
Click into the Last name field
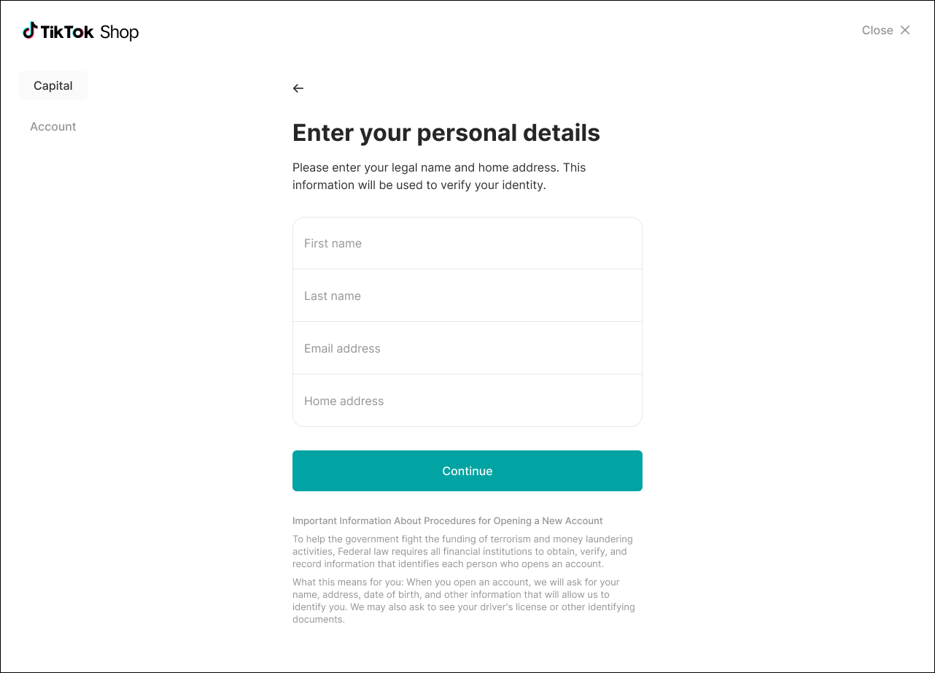point(467,296)
